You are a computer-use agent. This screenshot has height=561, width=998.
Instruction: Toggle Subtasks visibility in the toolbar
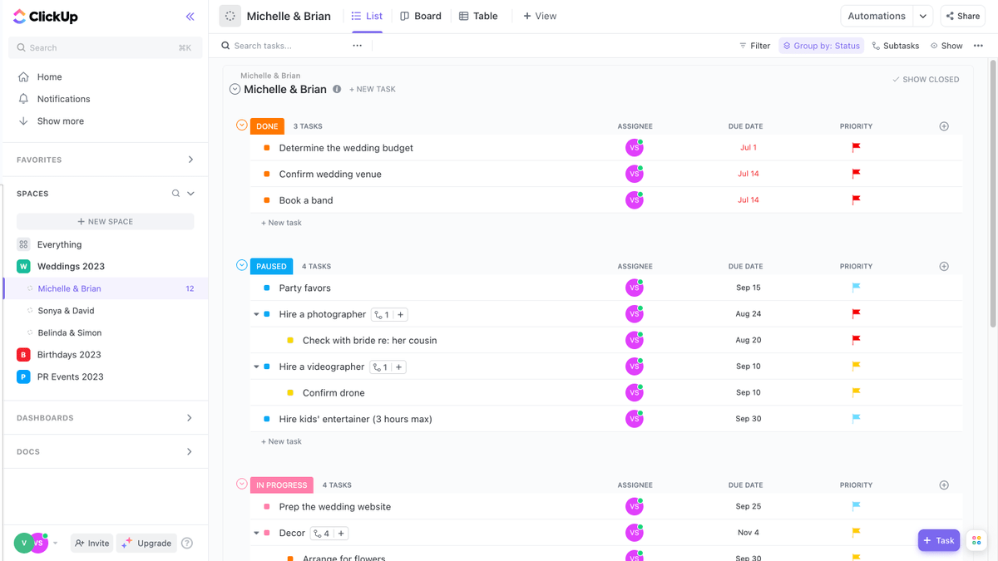[x=896, y=45]
